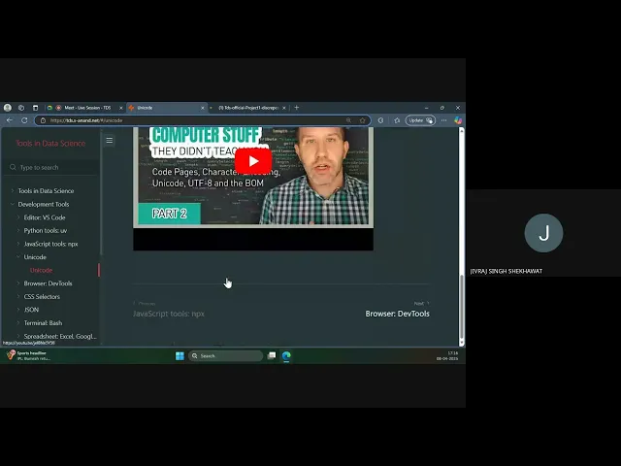
Task: Open the Edge workspaces icon
Action: [x=21, y=108]
